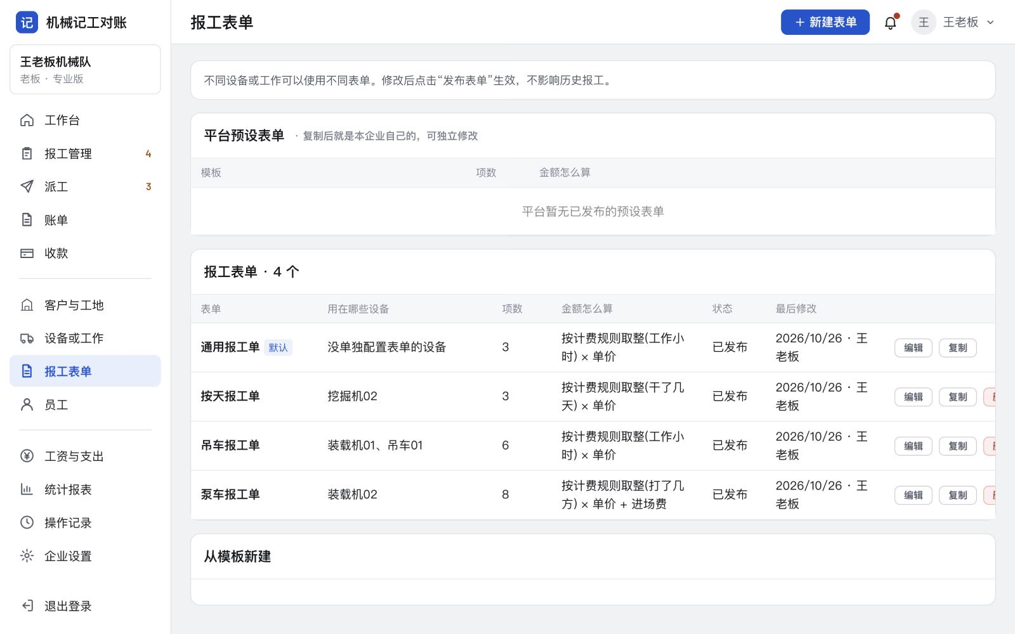Click the 员工 person icon
The height and width of the screenshot is (634, 1015).
(x=27, y=404)
